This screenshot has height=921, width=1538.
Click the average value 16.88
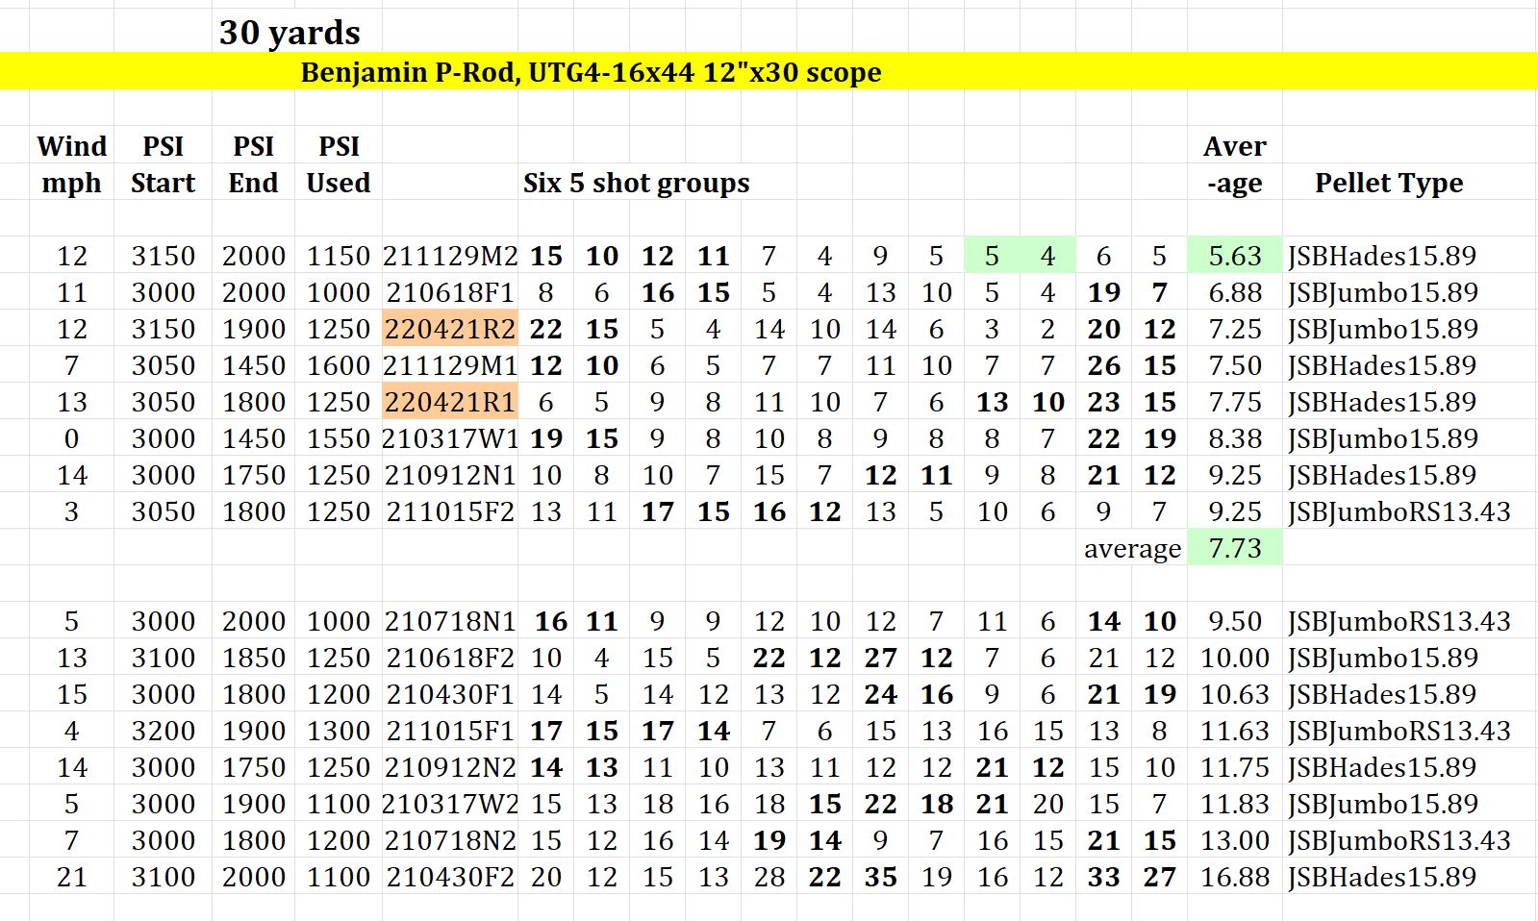click(x=1235, y=877)
